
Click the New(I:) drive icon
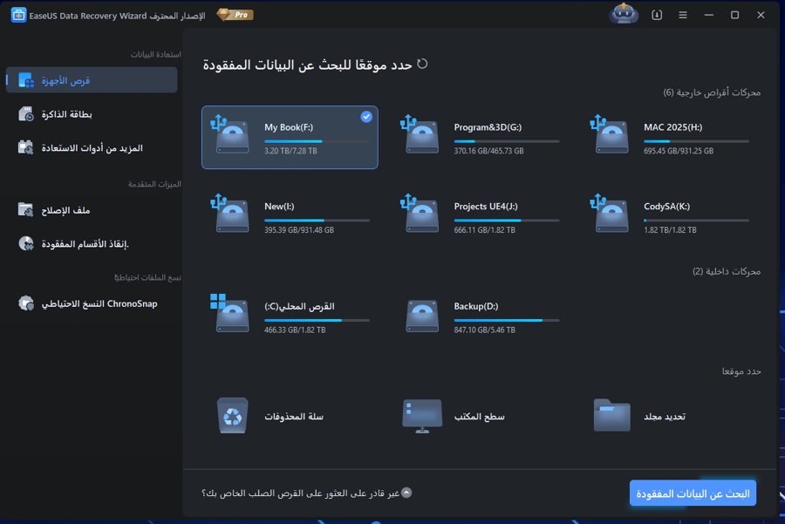pyautogui.click(x=231, y=214)
